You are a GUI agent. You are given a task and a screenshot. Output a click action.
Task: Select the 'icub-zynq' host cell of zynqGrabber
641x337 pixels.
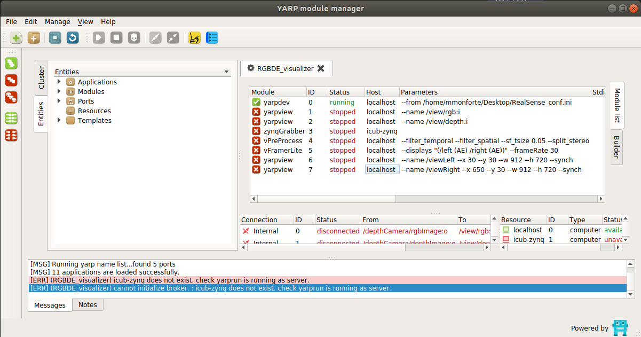point(382,131)
